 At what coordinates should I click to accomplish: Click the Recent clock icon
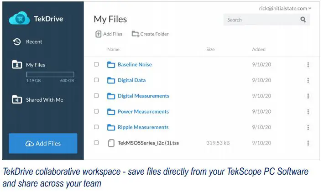click(17, 42)
